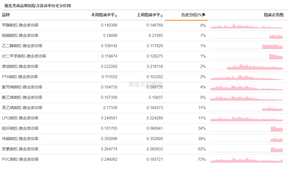Viewport: 291px width, 172px height.
Task: Select 纯碱期权 this-week value 0.355096
Action: (x=109, y=139)
